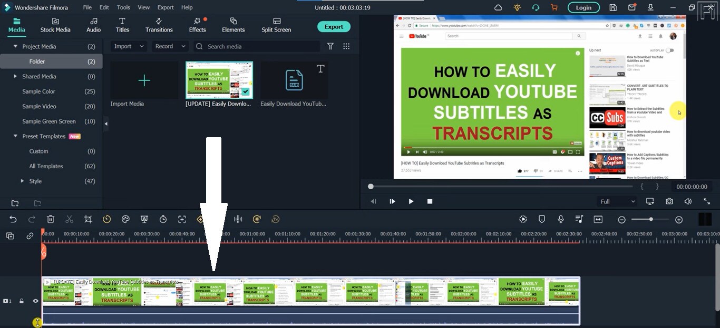Click the preview playback progress slider
Image resolution: width=720 pixels, height=328 pixels.
501,187
